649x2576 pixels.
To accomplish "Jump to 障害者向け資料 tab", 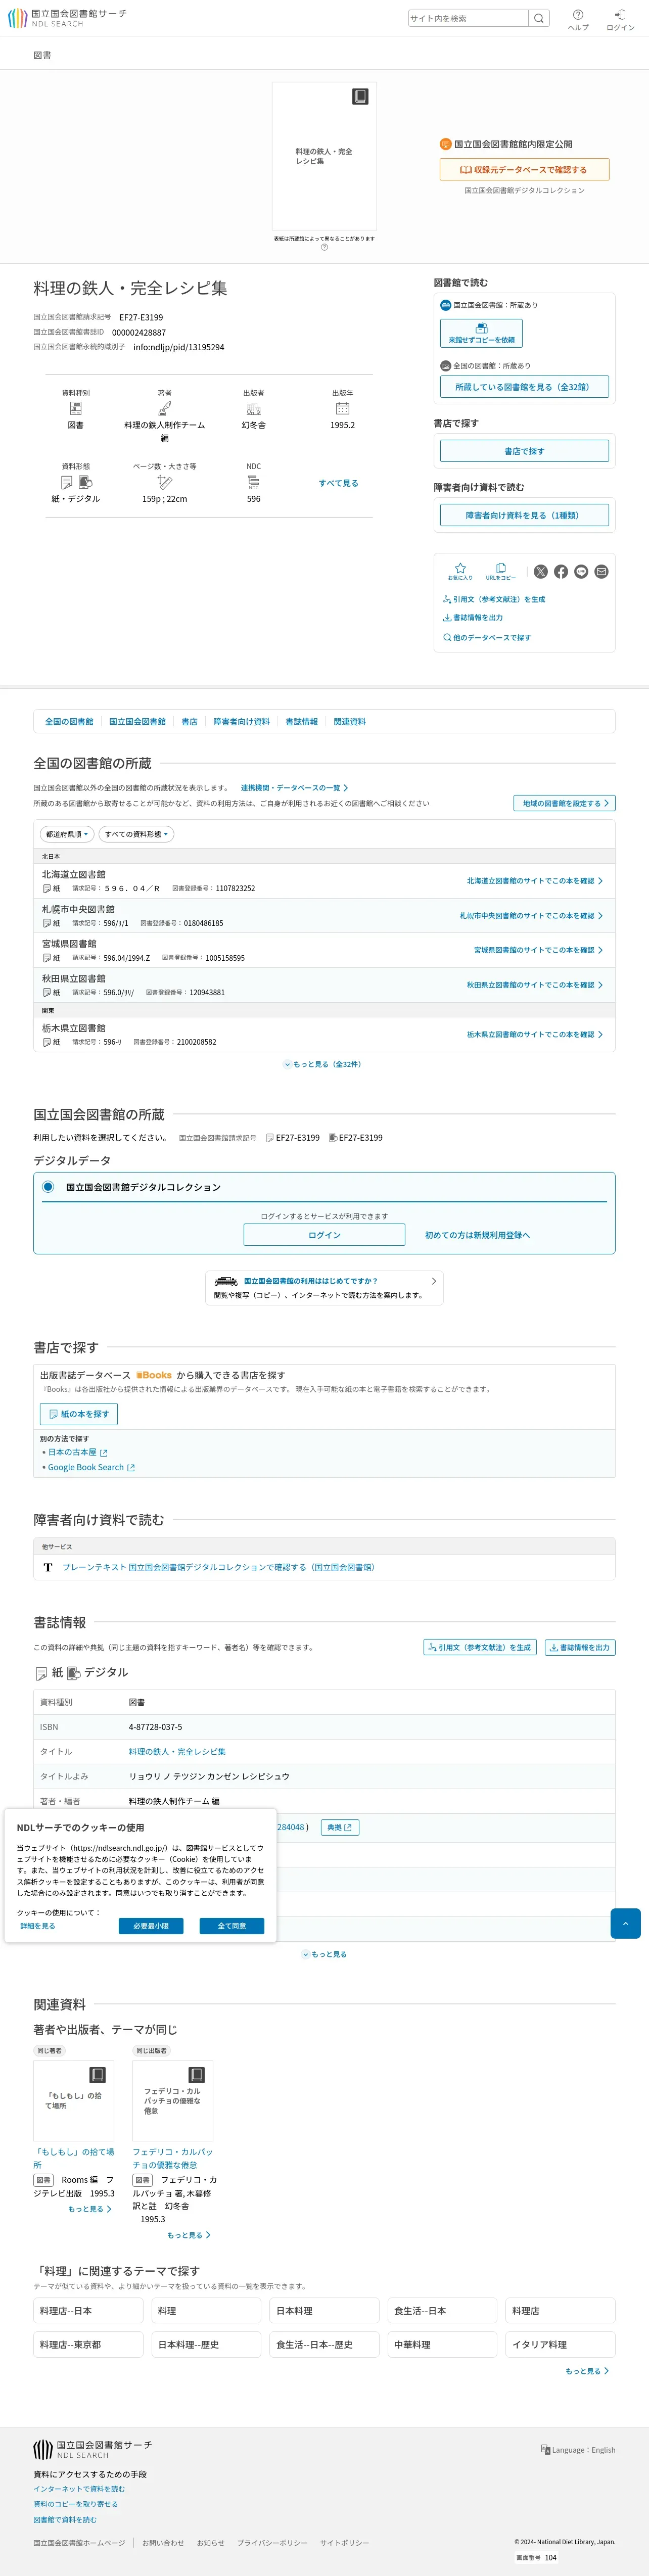I will (x=241, y=721).
